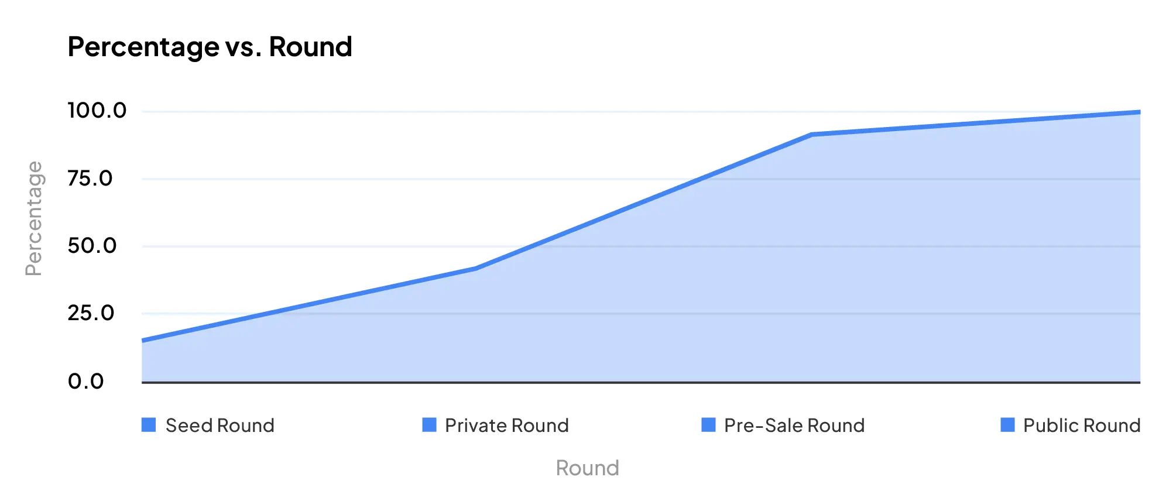Click the 100.0 y-axis label
The image size is (1176, 501).
(97, 111)
